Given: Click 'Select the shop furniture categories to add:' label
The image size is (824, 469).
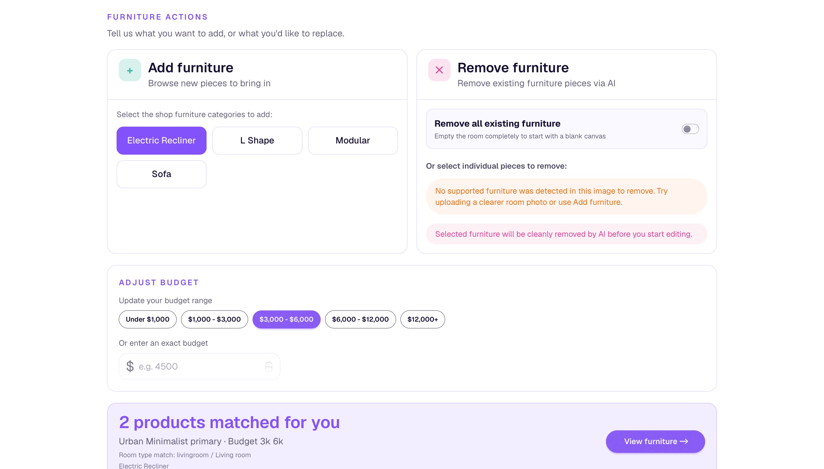Looking at the screenshot, I should click(x=194, y=114).
